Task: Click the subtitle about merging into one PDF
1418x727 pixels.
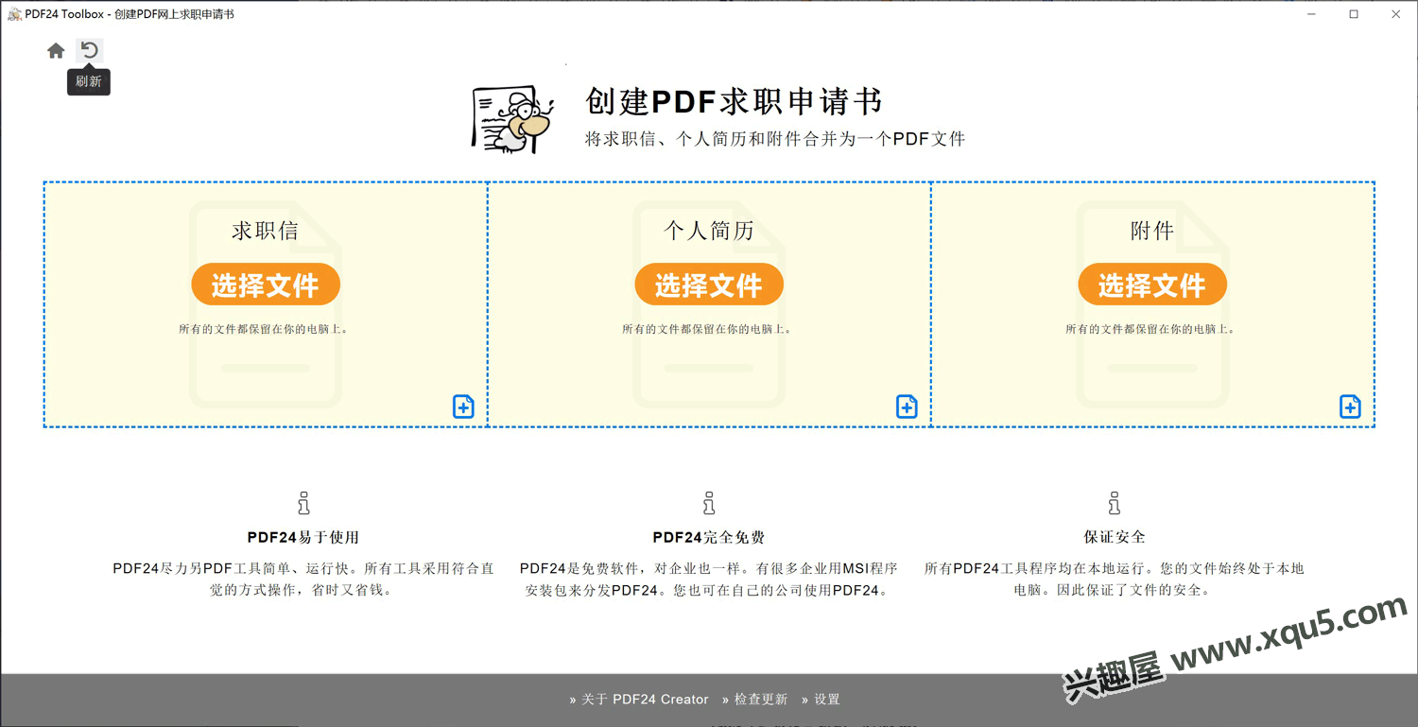Action: 775,139
